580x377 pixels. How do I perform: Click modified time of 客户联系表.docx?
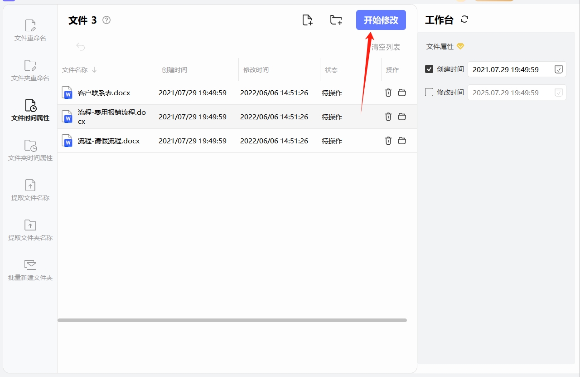point(274,93)
